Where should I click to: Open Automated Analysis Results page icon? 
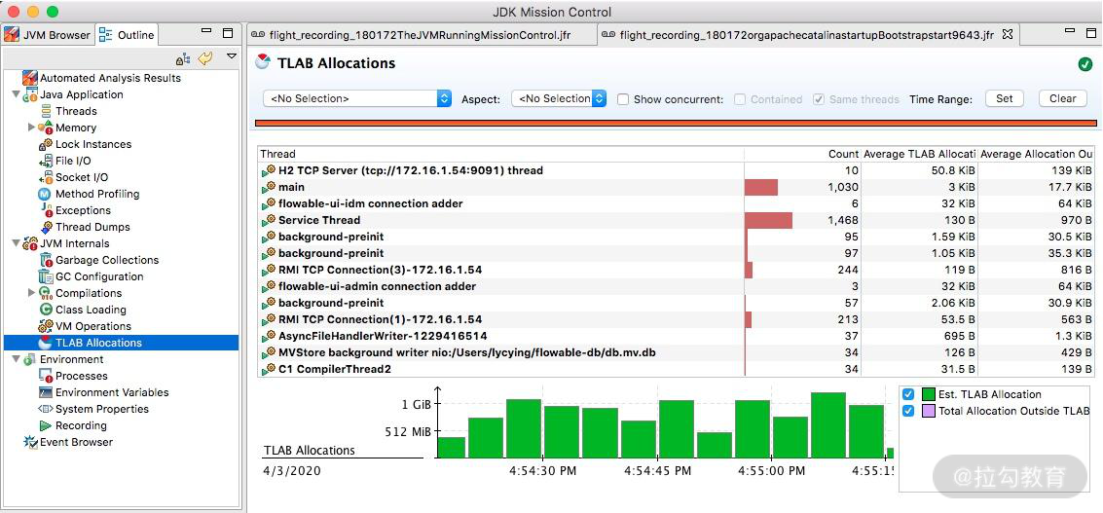29,78
